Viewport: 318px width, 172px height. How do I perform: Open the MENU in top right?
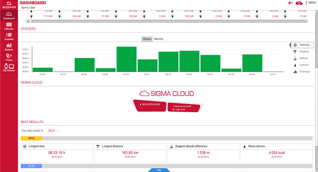pyautogui.click(x=311, y=3)
